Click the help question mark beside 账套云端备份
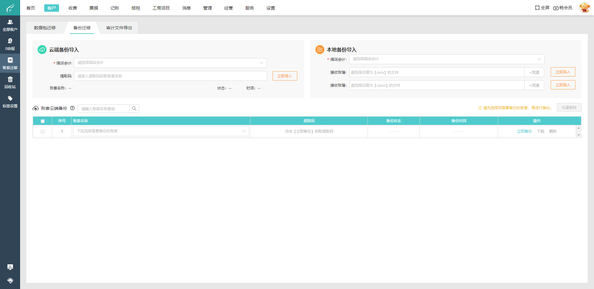 click(x=72, y=108)
